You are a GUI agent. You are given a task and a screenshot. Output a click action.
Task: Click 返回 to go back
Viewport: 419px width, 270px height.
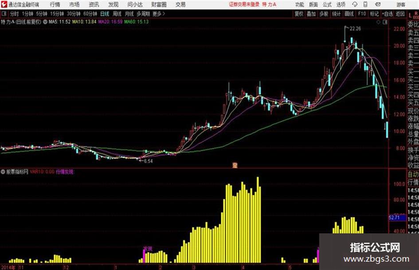pyautogui.click(x=400, y=14)
